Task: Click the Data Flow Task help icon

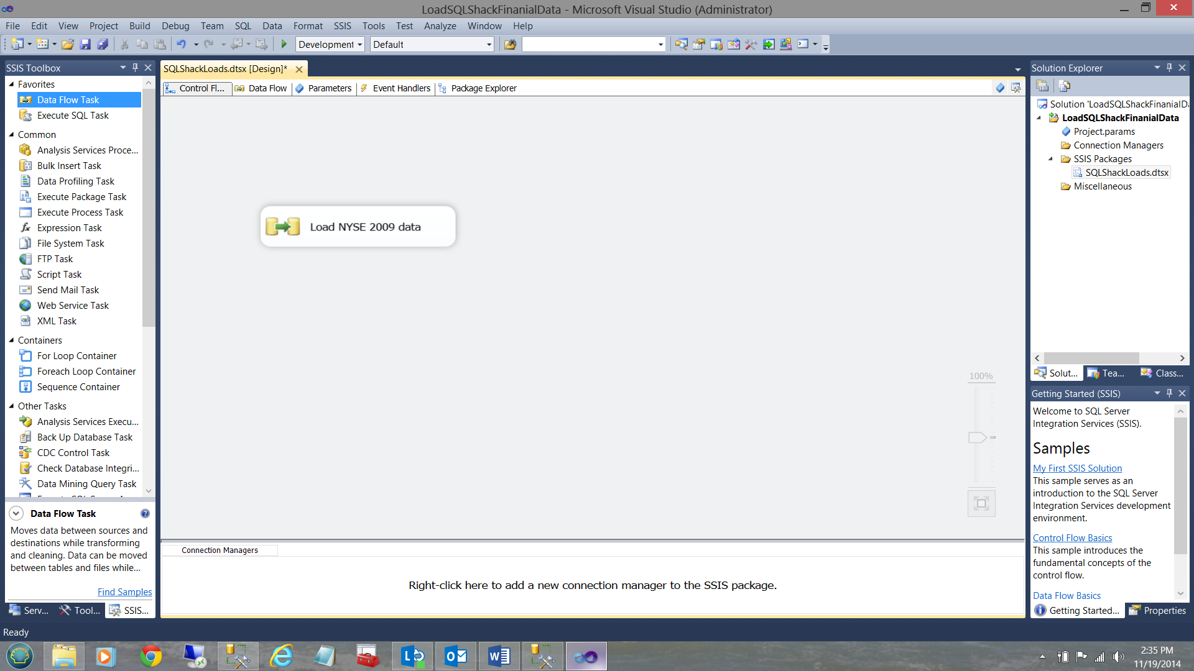Action: coord(145,513)
